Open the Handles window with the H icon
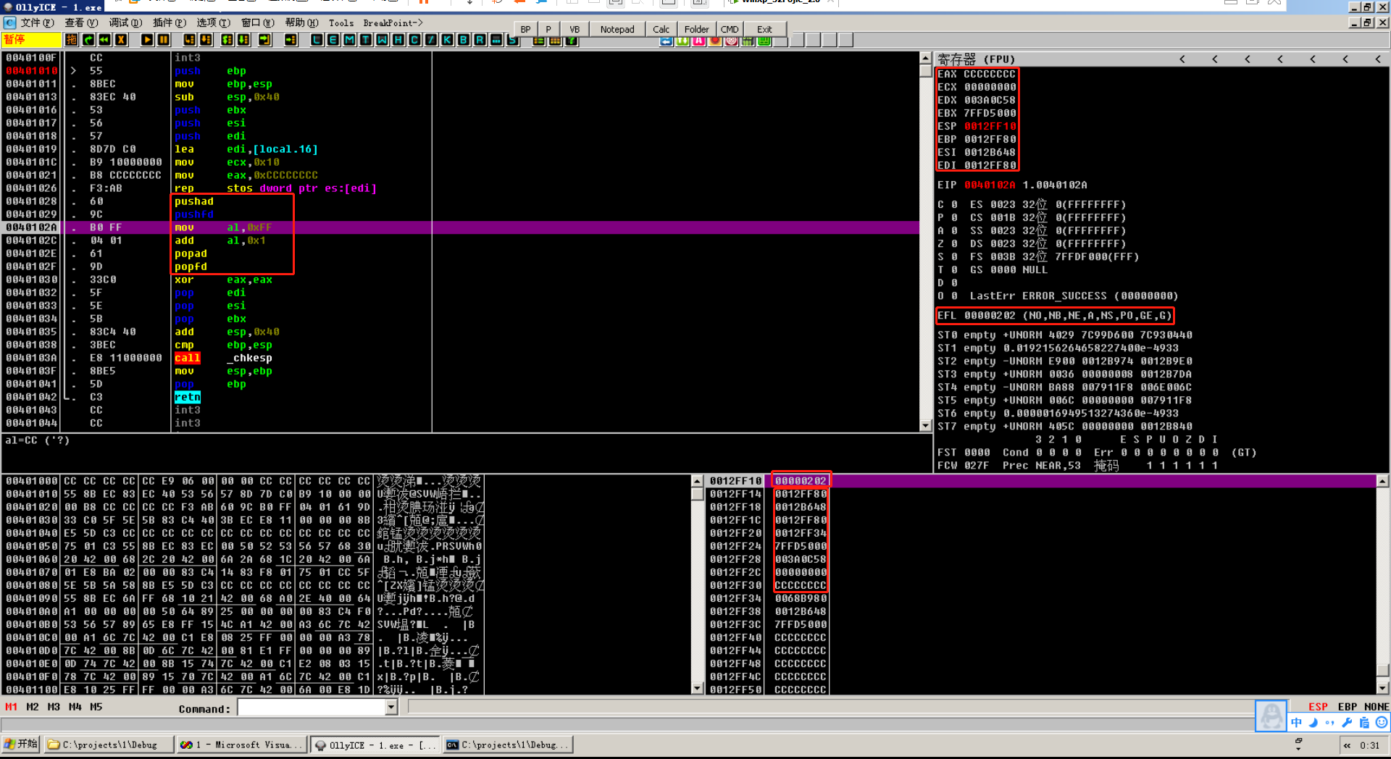 (x=398, y=40)
